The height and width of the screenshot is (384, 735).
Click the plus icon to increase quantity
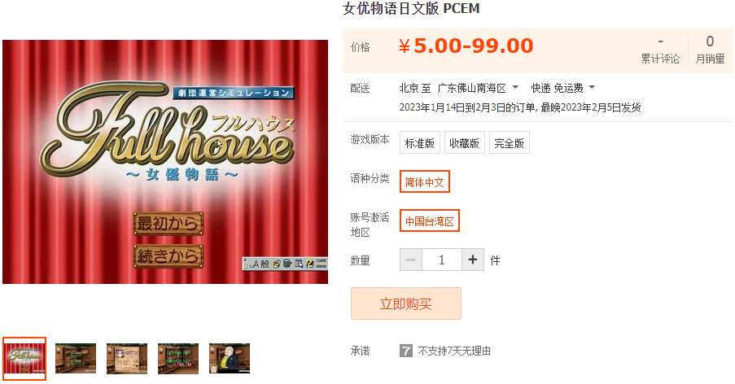472,260
